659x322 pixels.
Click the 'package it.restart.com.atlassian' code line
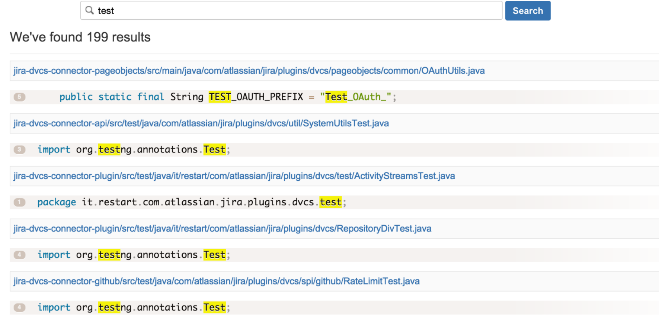click(192, 202)
